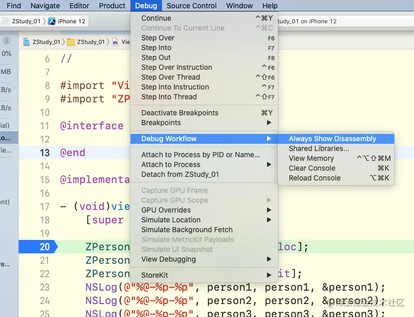Click the .m implementation file icon in jump bar

(x=115, y=42)
